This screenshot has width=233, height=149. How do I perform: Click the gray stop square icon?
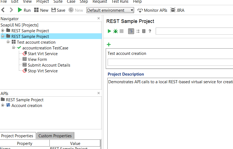coord(122,31)
